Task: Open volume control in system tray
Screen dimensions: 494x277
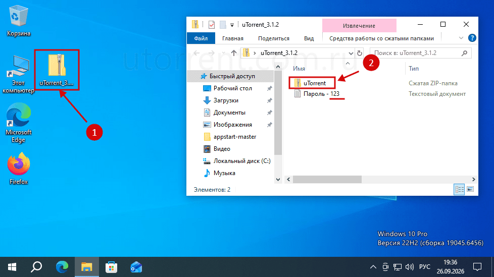Action: coord(410,267)
